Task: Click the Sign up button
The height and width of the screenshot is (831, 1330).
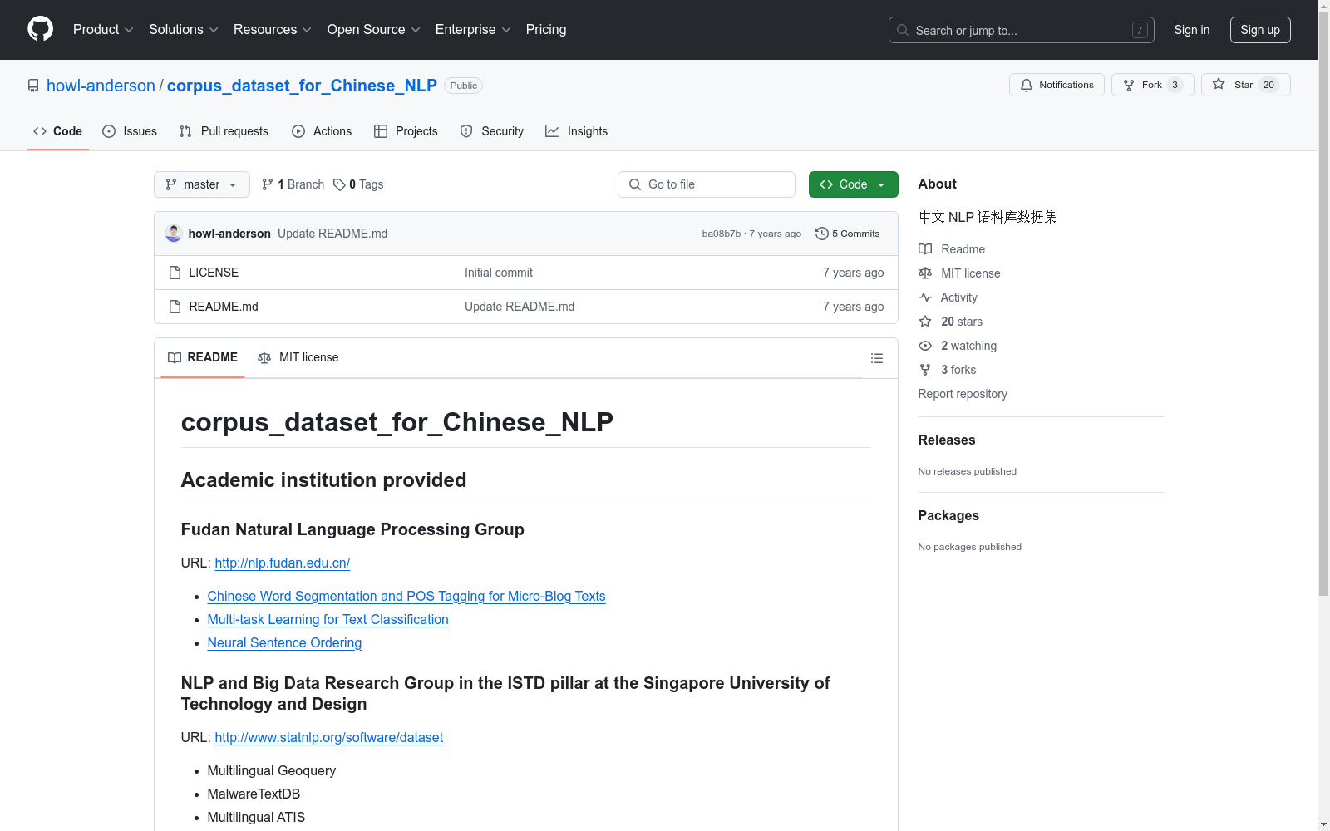Action: click(x=1260, y=30)
